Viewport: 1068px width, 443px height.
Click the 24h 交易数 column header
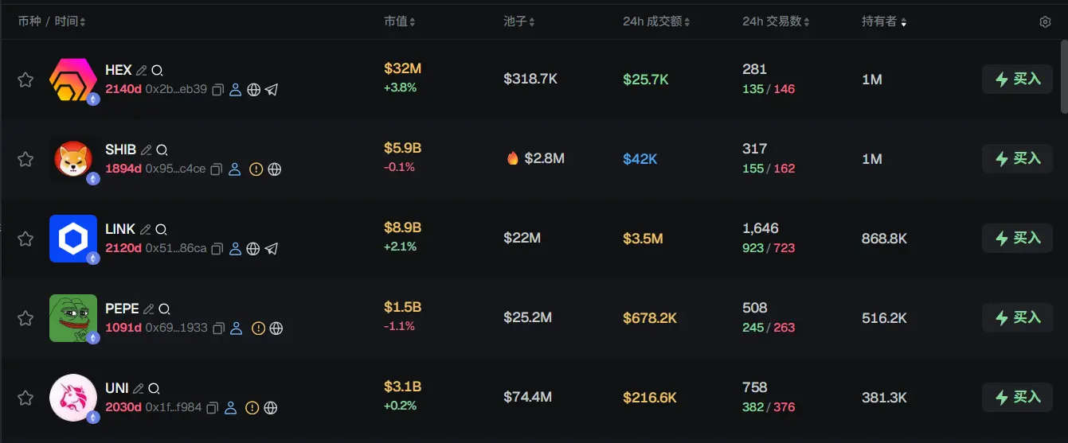point(775,21)
